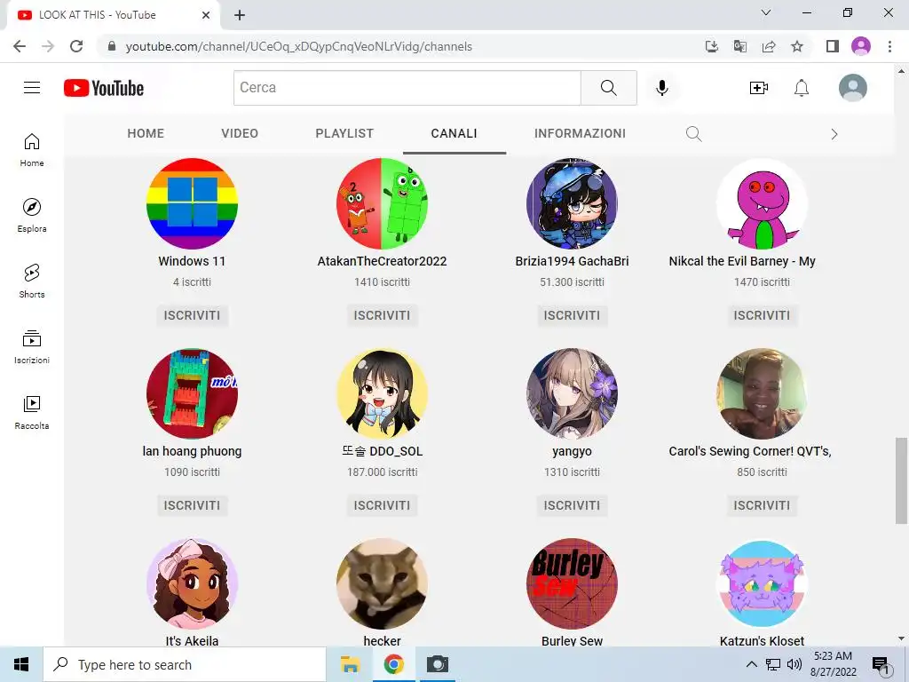909x682 pixels.
Task: Open lan hoang phuong channel name
Action: 192,451
